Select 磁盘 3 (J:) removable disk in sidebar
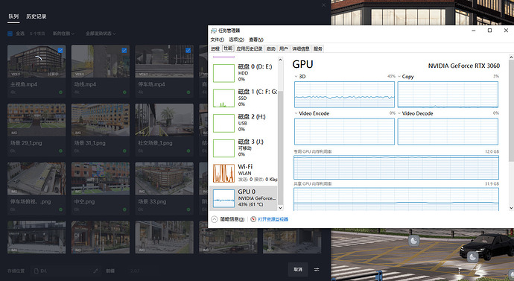The image size is (514, 281). (x=244, y=148)
